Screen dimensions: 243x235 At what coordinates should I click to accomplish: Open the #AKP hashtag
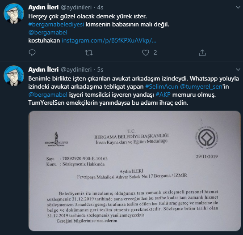point(163,94)
